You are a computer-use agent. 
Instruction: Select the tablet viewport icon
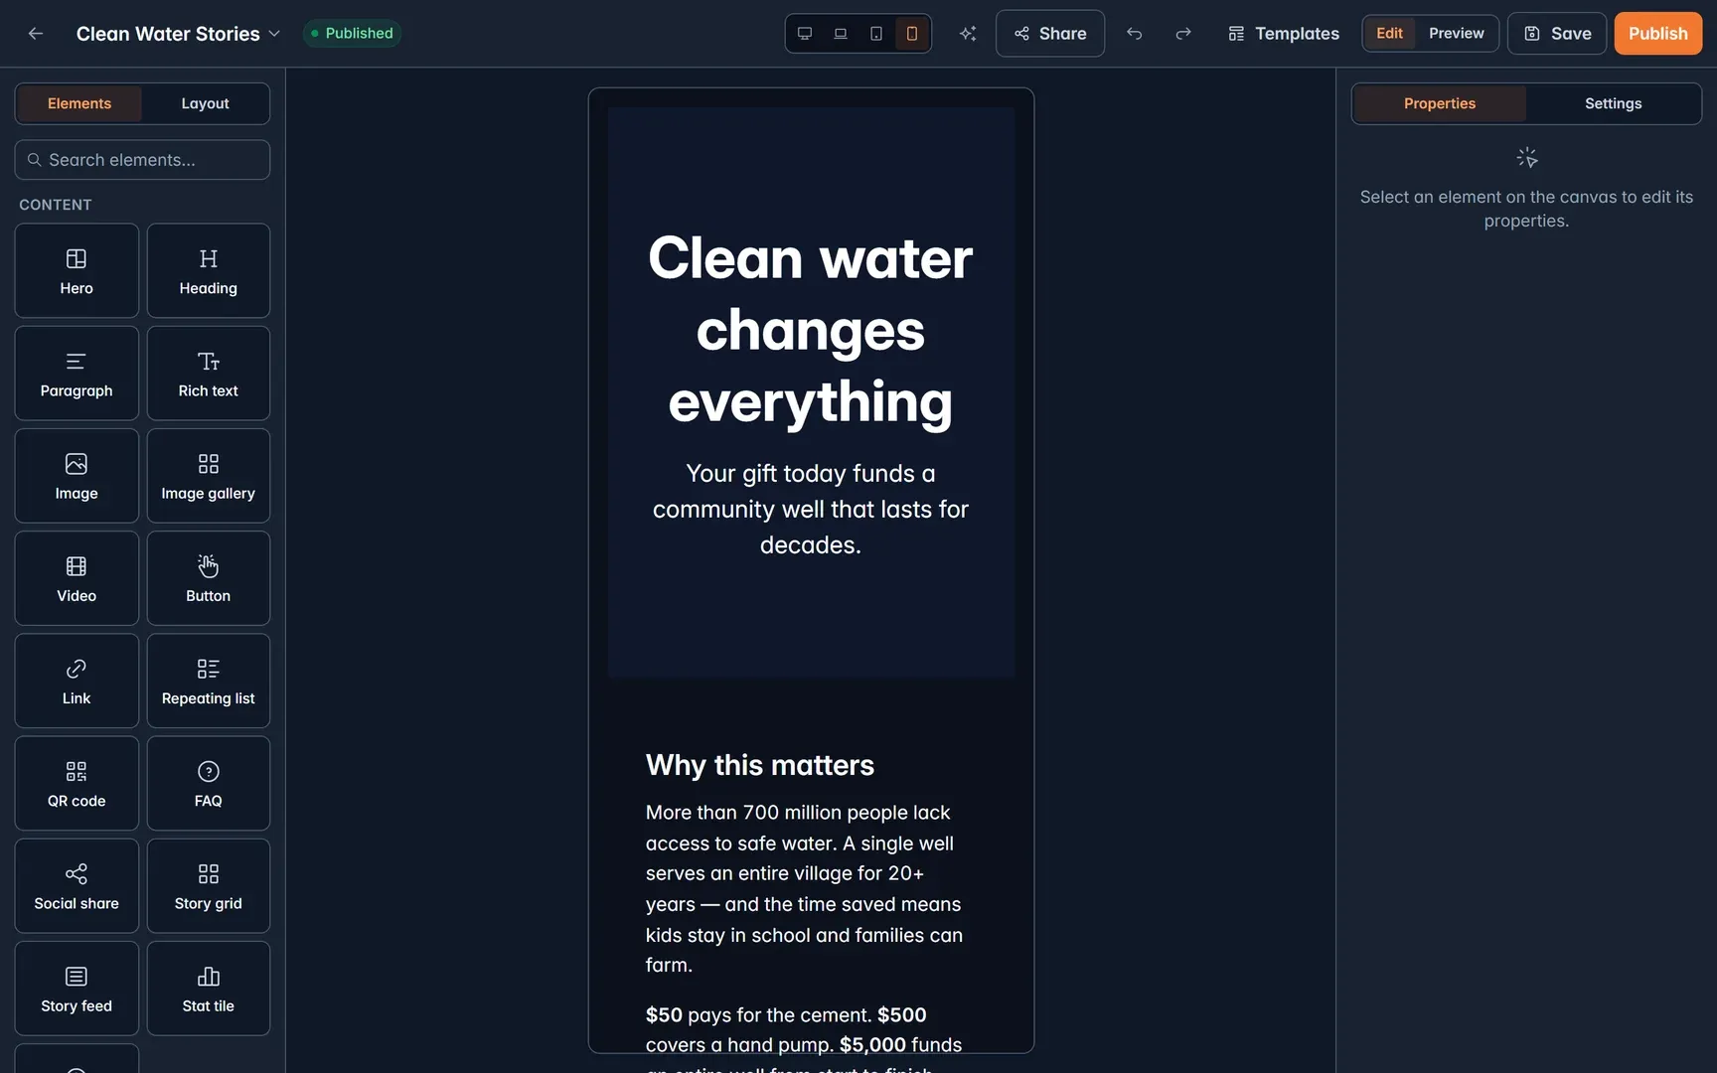click(x=876, y=34)
